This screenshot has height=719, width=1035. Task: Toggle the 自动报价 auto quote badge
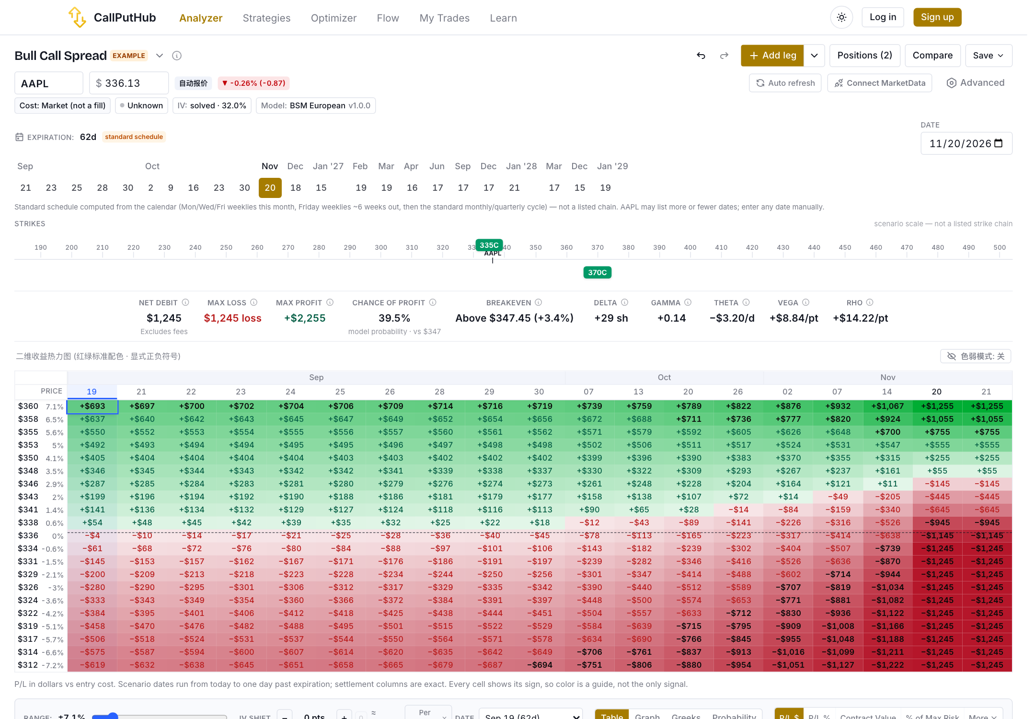click(193, 83)
